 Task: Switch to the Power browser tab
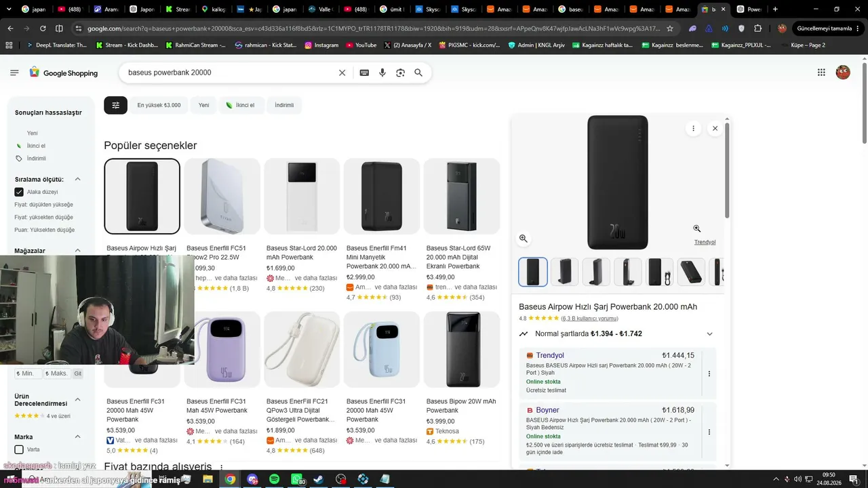748,9
